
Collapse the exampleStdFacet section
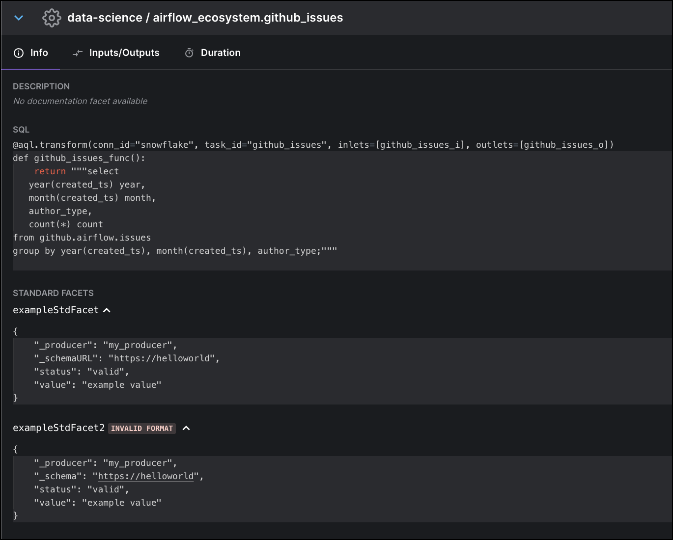point(107,310)
